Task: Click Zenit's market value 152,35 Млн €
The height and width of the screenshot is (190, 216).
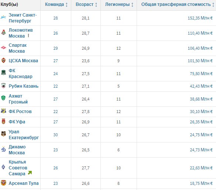Action: point(200,18)
